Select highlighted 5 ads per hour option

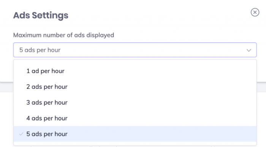coord(135,134)
